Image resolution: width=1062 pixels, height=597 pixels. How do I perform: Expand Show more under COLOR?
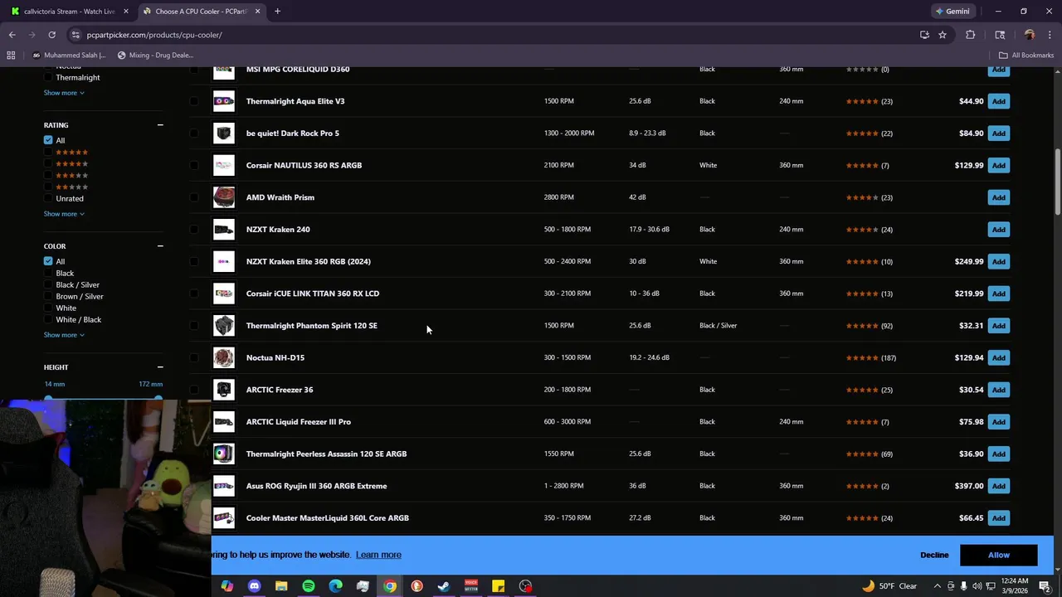point(64,335)
